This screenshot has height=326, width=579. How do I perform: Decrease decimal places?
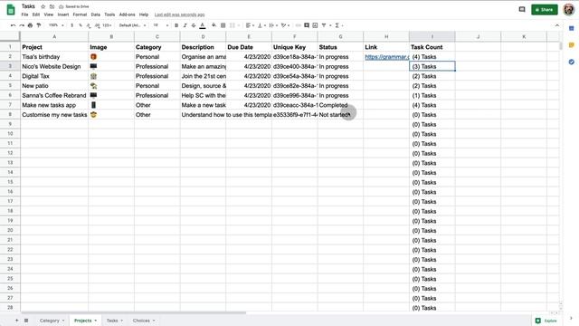click(x=89, y=25)
